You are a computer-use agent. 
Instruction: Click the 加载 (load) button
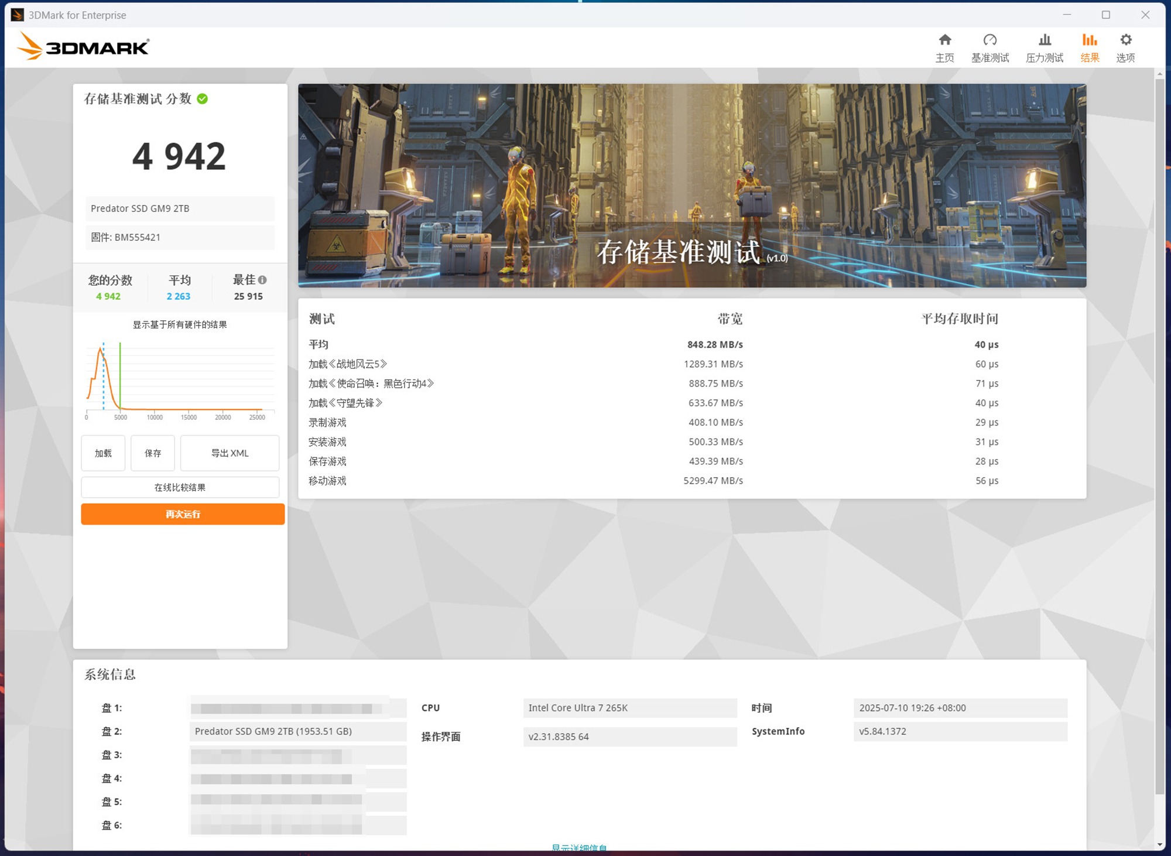(x=103, y=453)
